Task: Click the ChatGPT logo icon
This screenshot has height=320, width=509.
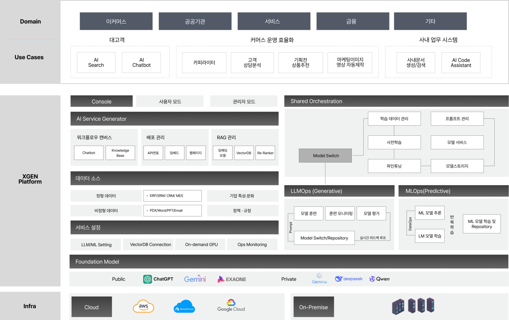Action: [x=147, y=279]
